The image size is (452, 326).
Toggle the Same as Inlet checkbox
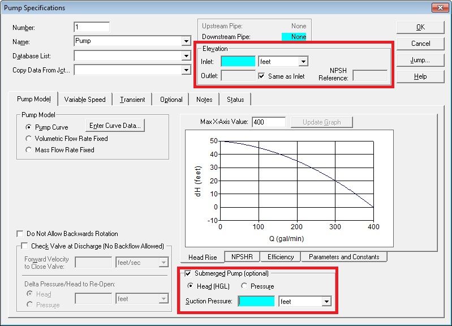tap(262, 76)
